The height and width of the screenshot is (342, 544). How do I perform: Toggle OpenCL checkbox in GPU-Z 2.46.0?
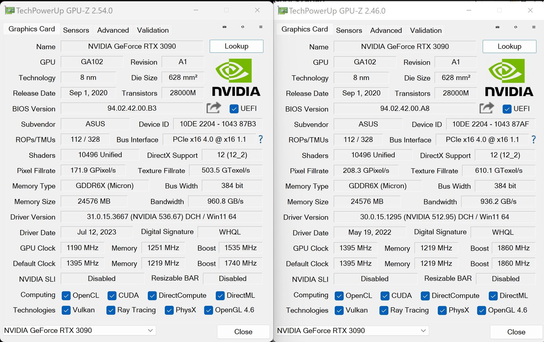[339, 296]
